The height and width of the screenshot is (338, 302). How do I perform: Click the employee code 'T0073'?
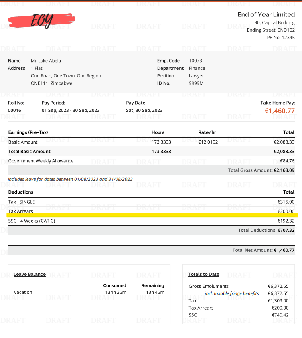tap(195, 61)
